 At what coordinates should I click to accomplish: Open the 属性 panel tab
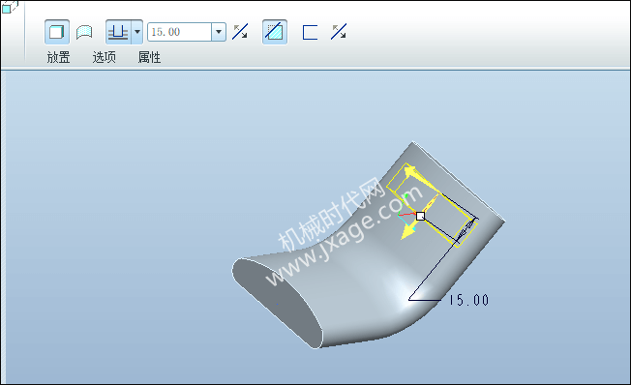tap(149, 57)
